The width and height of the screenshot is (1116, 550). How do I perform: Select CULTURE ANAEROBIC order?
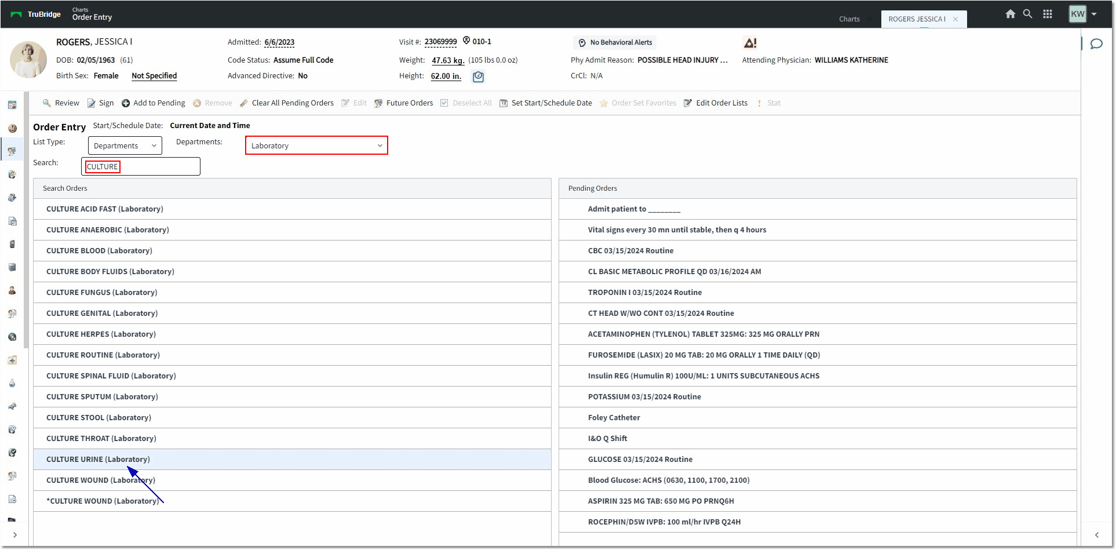click(292, 230)
